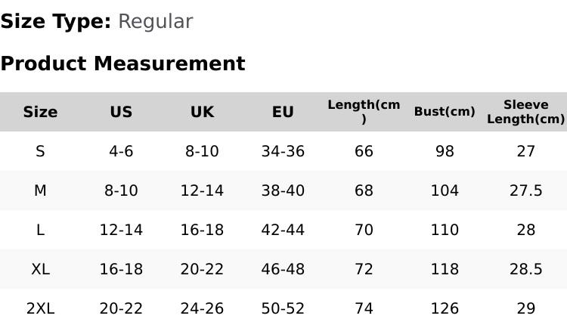
Task: Click the UK column header
Action: click(202, 112)
